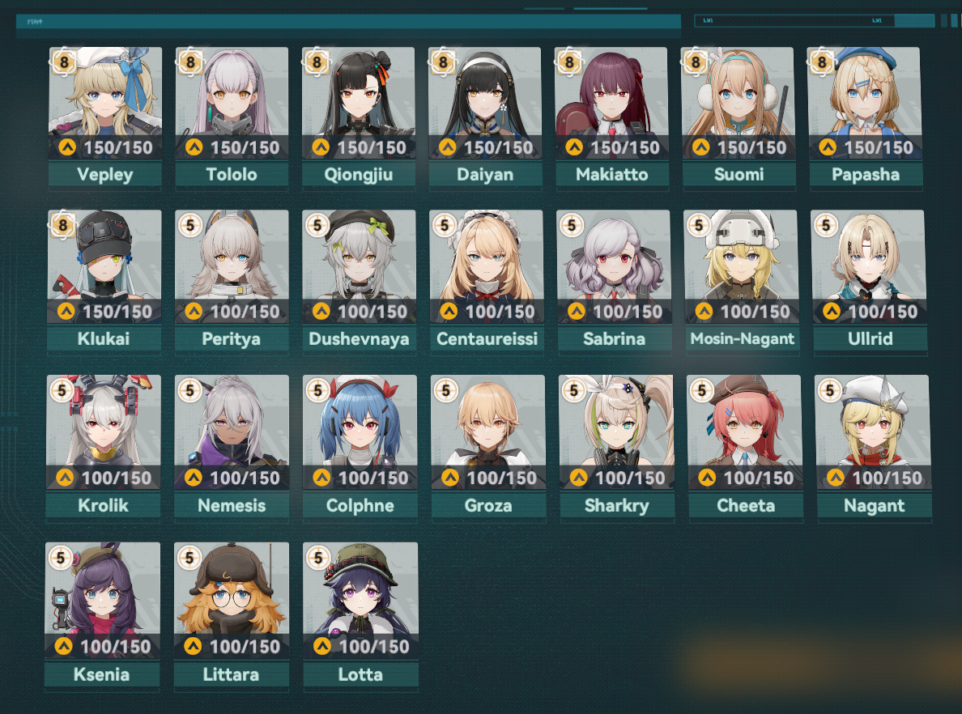Image resolution: width=962 pixels, height=714 pixels.
Task: Click the upgrade arrow icon on Daiyan's card
Action: pos(447,147)
